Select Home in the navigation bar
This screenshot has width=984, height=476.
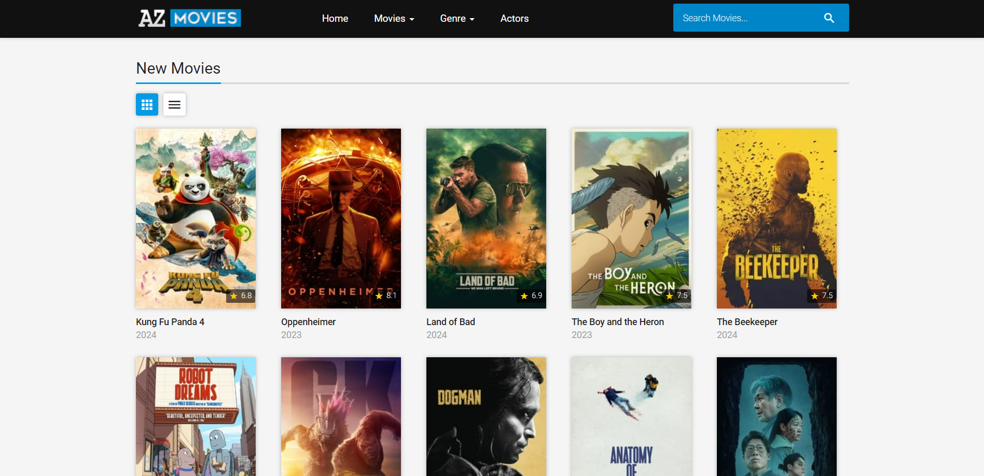click(x=335, y=18)
